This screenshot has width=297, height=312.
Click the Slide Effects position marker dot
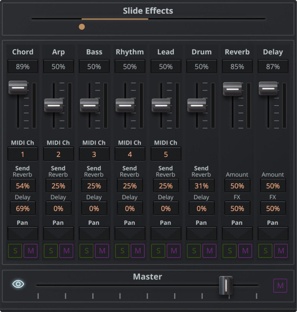tap(82, 26)
